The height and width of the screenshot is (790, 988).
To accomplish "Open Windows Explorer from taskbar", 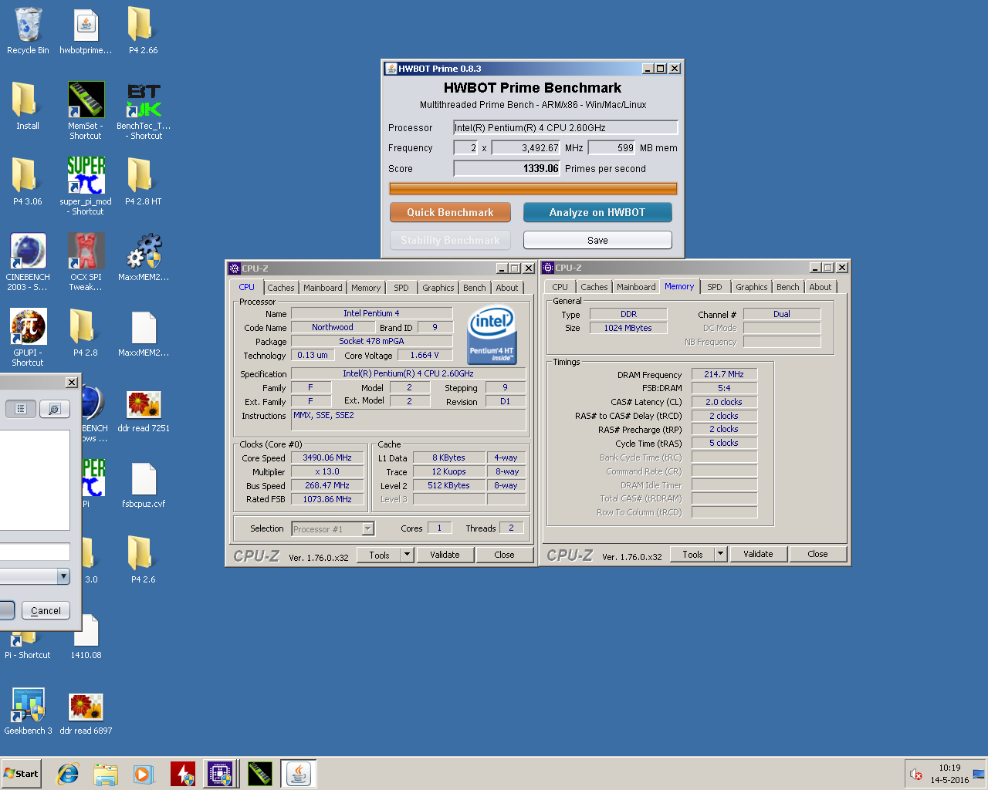I will point(106,774).
